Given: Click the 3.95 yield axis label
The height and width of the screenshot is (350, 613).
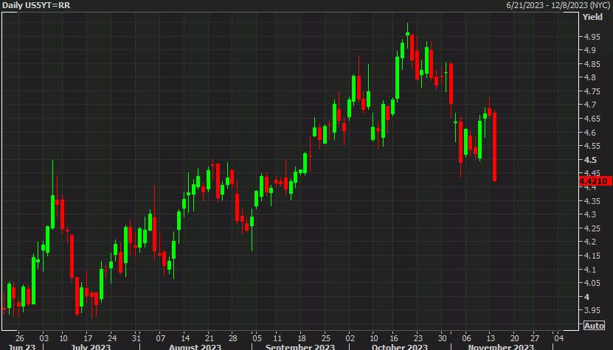Looking at the screenshot, I should [x=592, y=310].
